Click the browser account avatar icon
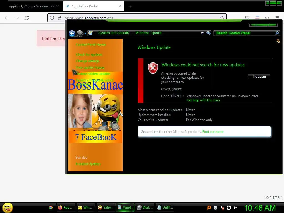 tap(257, 17)
